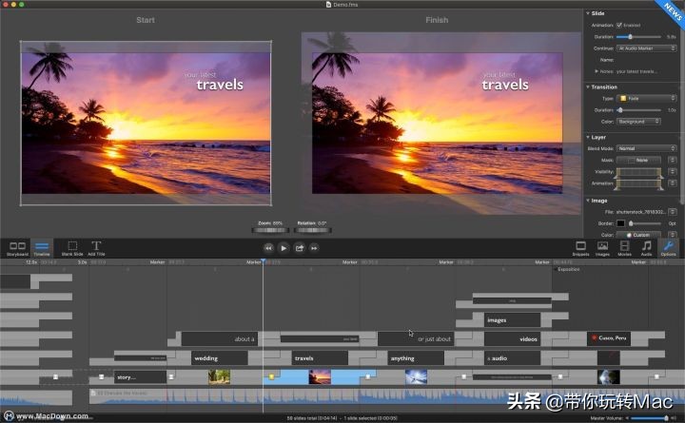This screenshot has width=685, height=423.
Task: Open the Transition Type Fade dropdown
Action: [x=647, y=98]
